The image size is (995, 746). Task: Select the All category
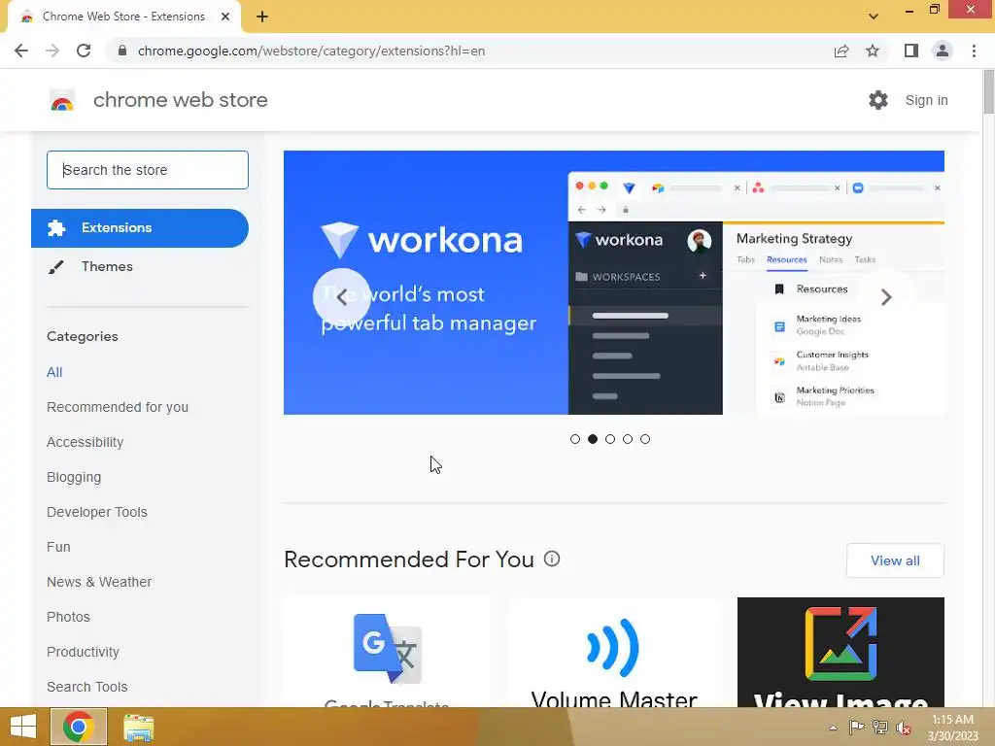(54, 372)
